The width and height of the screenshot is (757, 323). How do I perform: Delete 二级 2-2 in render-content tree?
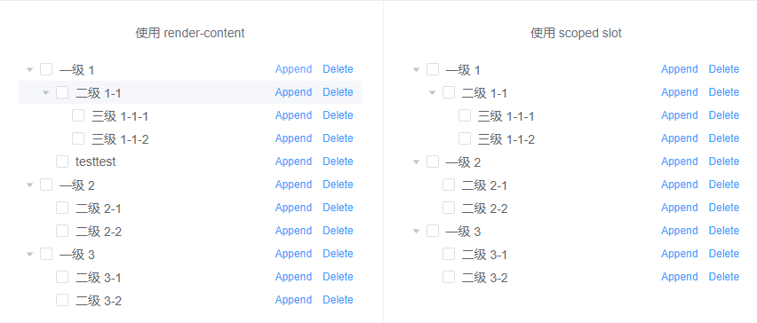click(338, 231)
